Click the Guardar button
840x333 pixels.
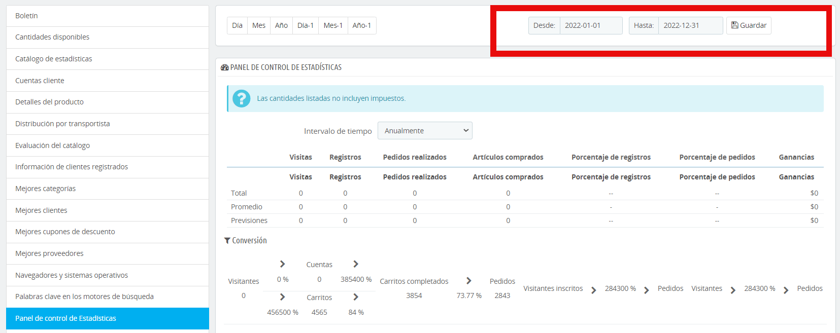pos(749,25)
